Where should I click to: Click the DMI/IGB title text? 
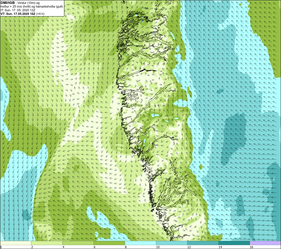(x=8, y=3)
